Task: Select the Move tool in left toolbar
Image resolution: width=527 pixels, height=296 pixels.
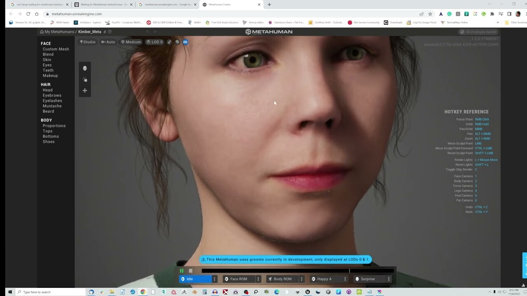Action: coord(85,90)
